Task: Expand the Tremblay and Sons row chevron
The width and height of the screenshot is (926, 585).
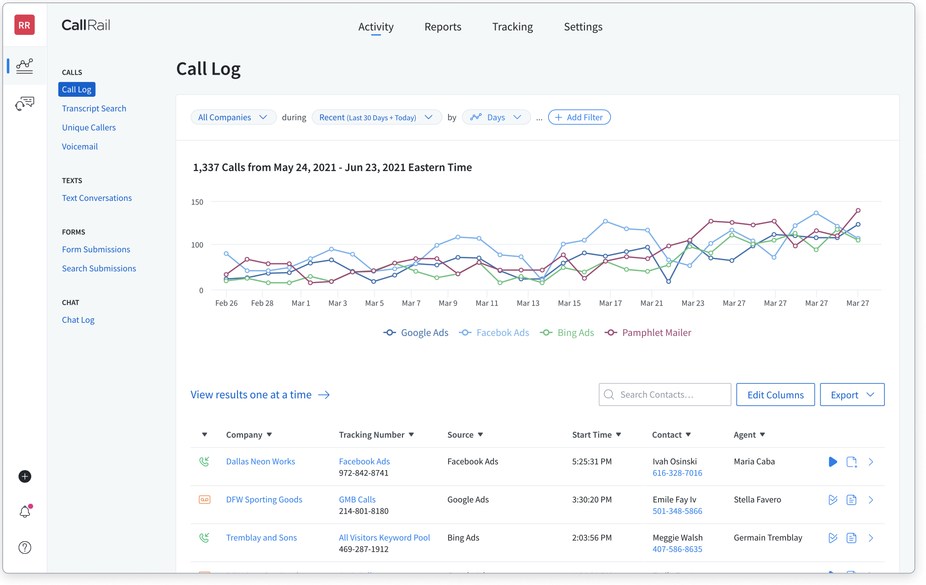Action: (x=871, y=538)
